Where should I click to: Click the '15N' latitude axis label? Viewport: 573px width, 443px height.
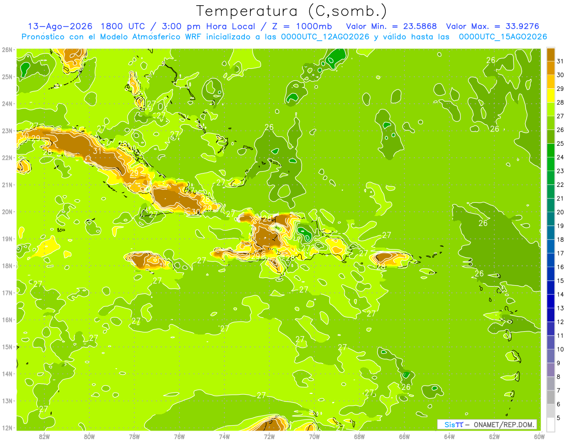click(7, 347)
